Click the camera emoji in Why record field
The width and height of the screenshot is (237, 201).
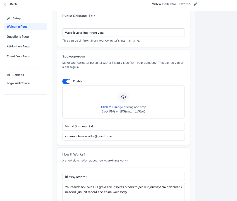pyautogui.click(x=67, y=177)
